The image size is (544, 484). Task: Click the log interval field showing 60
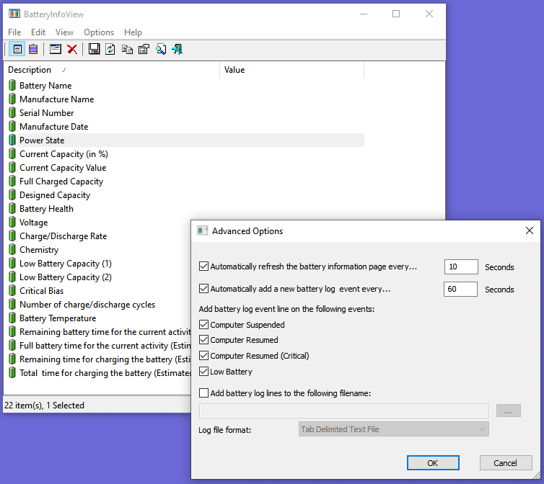pos(460,289)
